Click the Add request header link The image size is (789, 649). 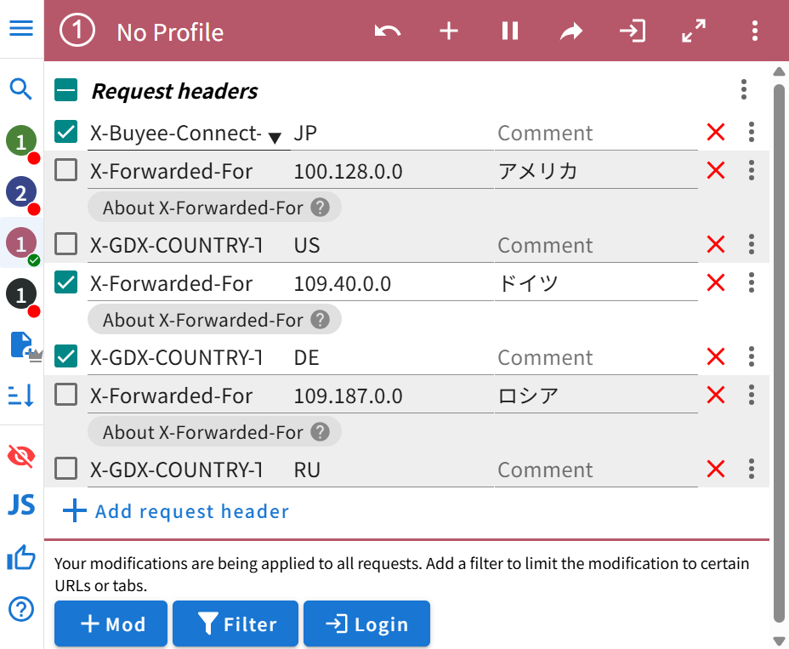tap(177, 511)
